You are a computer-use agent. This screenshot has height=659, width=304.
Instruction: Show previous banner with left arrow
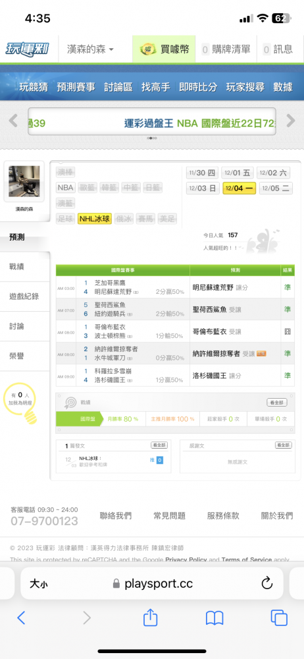click(13, 121)
